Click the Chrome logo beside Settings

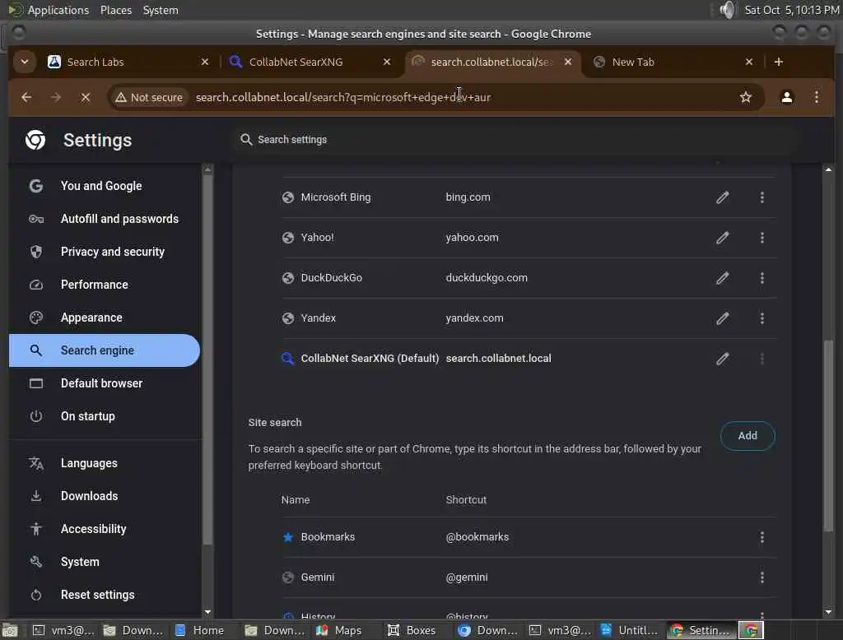(x=35, y=140)
